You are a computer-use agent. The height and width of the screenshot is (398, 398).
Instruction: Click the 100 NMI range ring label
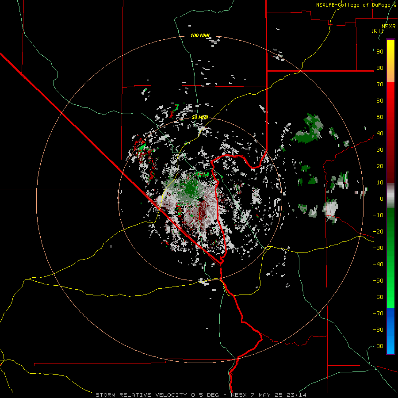pyautogui.click(x=200, y=35)
